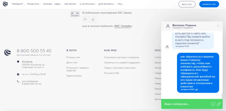Click operator avatar in chat header
The height and width of the screenshot is (111, 226).
pos(168,26)
